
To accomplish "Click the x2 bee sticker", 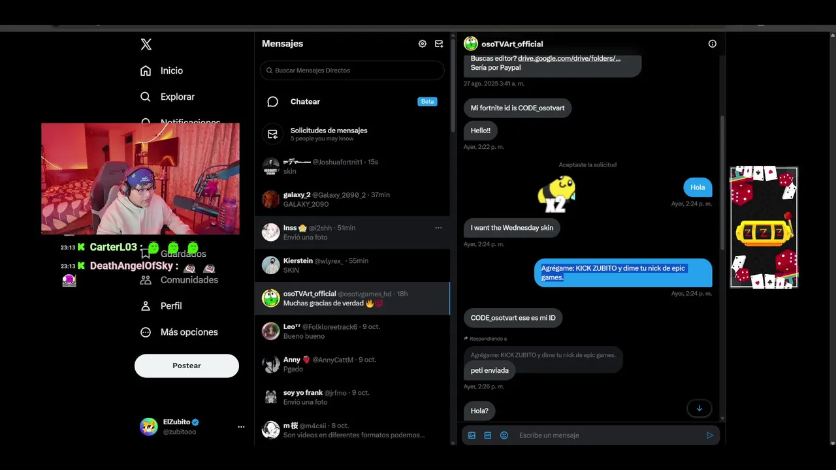I will (556, 194).
